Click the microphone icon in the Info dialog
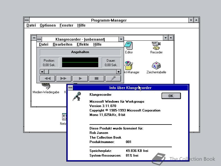This screenshot has width=221, height=166. (x=77, y=96)
